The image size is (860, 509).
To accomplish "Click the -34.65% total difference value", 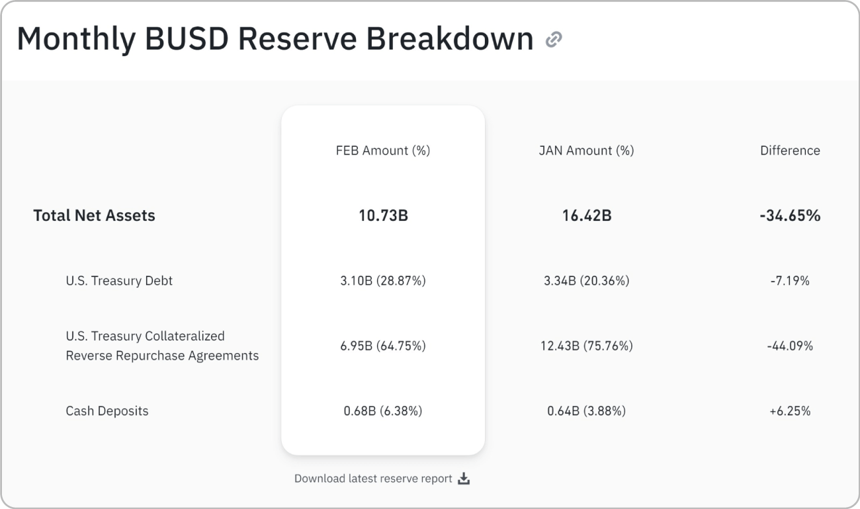I will pos(790,215).
